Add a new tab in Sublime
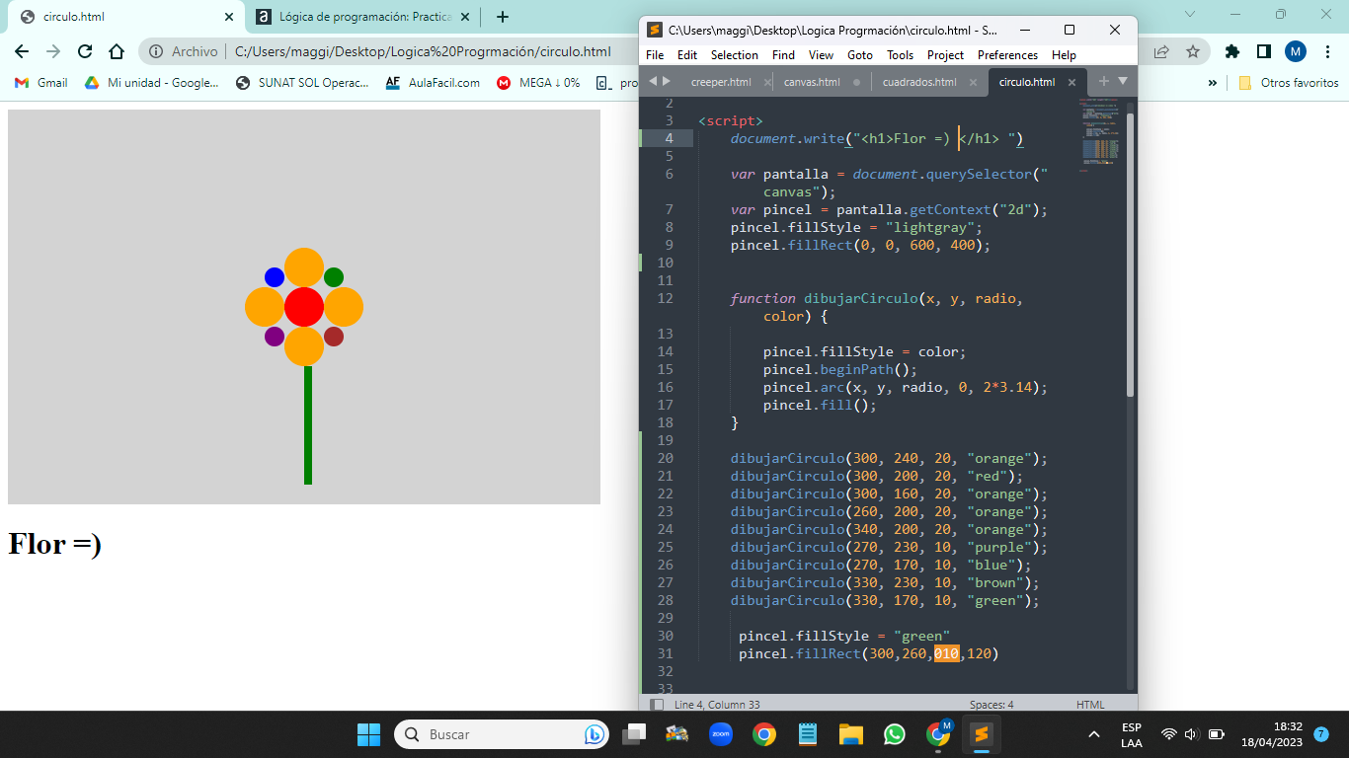This screenshot has height=758, width=1349. coord(1103,81)
